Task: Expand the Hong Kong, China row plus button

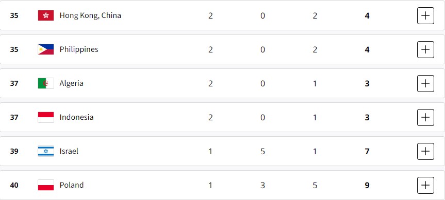Action: (425, 15)
